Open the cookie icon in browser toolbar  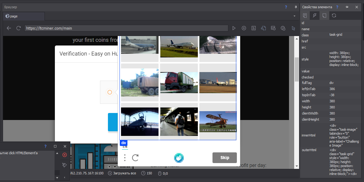[283, 28]
